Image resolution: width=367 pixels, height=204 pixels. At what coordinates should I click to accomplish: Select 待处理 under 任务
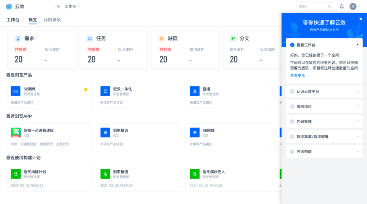(94, 49)
